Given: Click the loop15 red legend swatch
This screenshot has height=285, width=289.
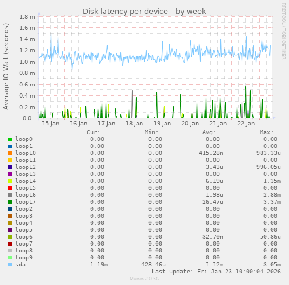Looking at the screenshot, I should [10, 188].
